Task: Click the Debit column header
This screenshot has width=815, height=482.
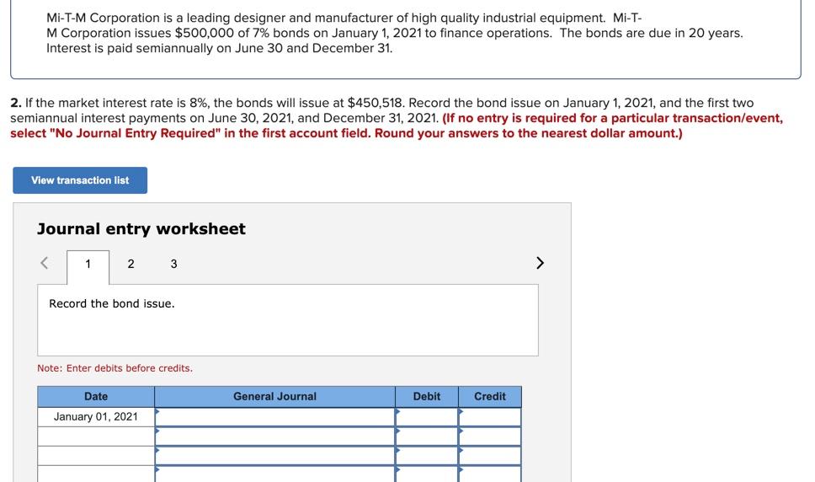Action: tap(427, 397)
